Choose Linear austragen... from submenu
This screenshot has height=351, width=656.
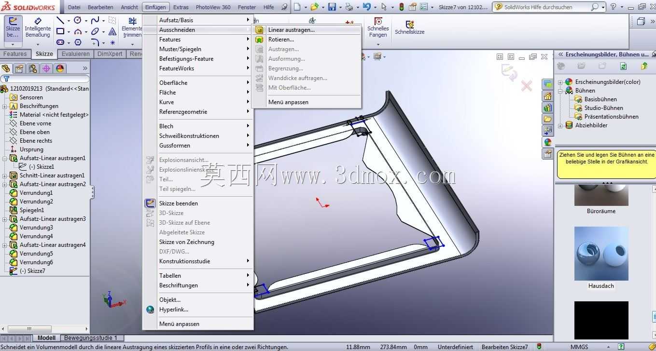pyautogui.click(x=292, y=30)
